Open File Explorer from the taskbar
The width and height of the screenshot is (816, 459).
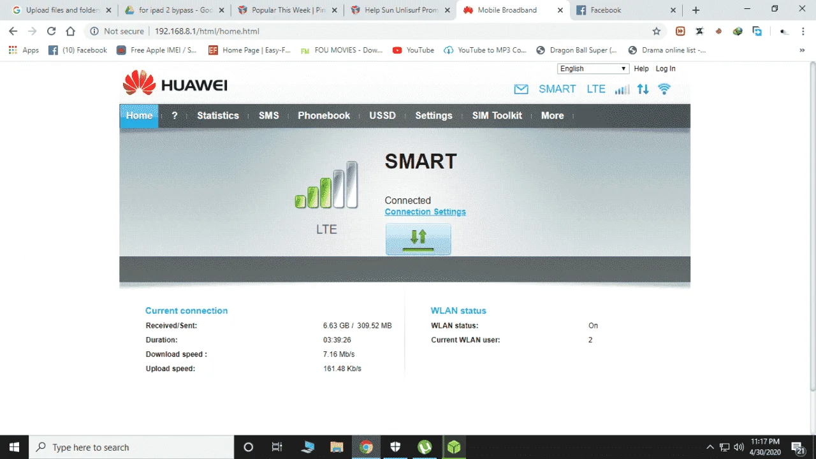click(337, 447)
